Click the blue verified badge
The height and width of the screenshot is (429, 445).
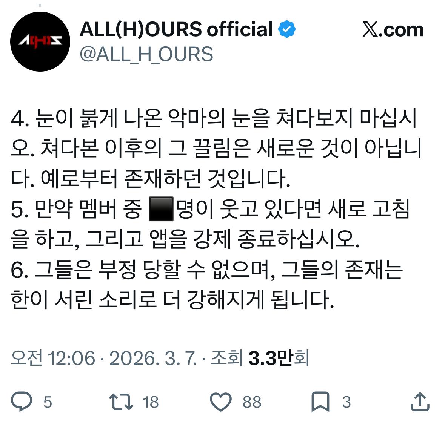pyautogui.click(x=286, y=29)
